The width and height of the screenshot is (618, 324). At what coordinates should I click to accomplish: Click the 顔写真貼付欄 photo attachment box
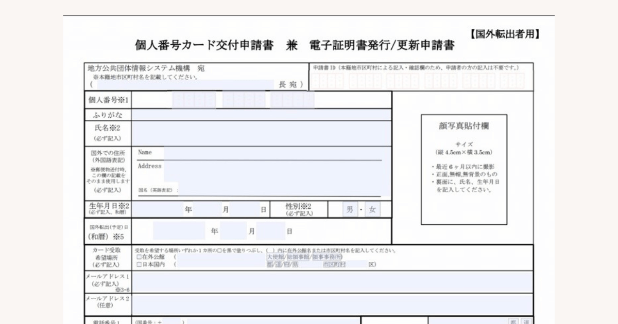[x=463, y=170]
